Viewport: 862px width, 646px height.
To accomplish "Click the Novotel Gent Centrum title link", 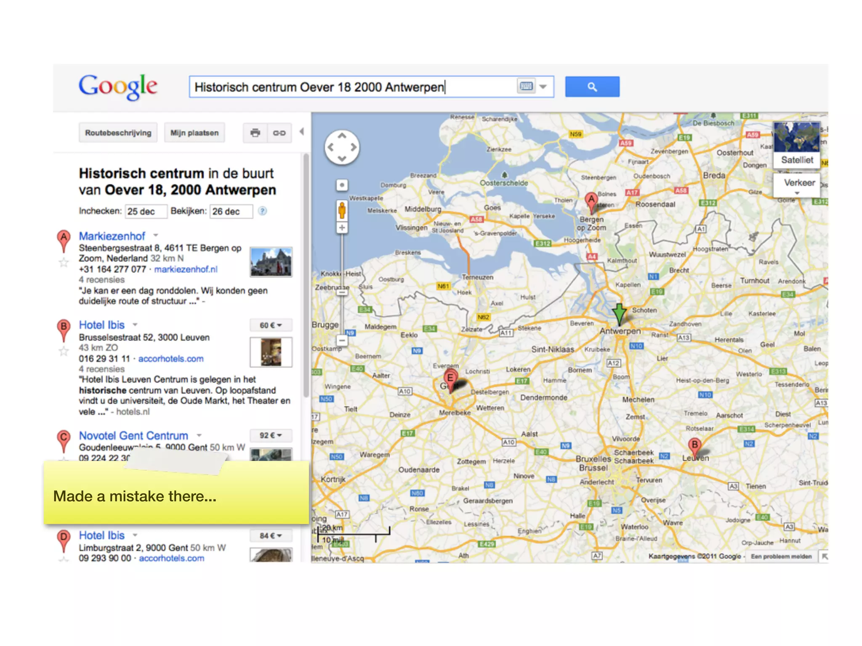I will coord(133,436).
